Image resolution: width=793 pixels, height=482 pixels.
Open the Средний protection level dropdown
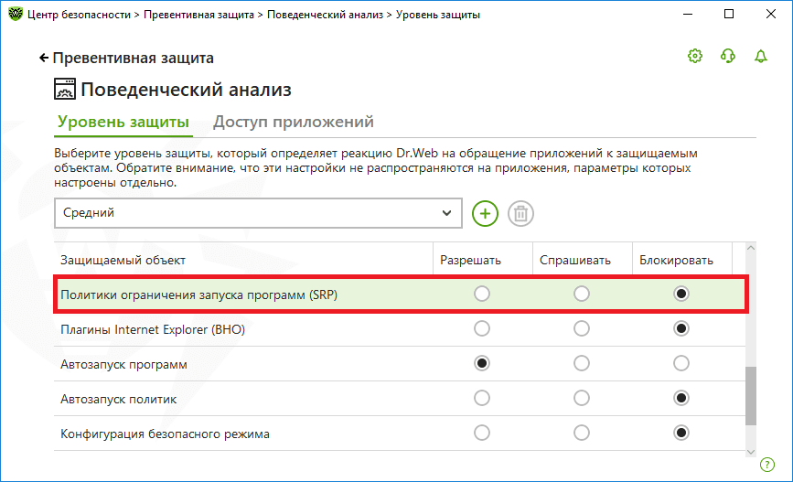[258, 213]
